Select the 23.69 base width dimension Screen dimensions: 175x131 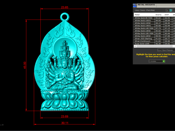pyautogui.click(x=65, y=116)
